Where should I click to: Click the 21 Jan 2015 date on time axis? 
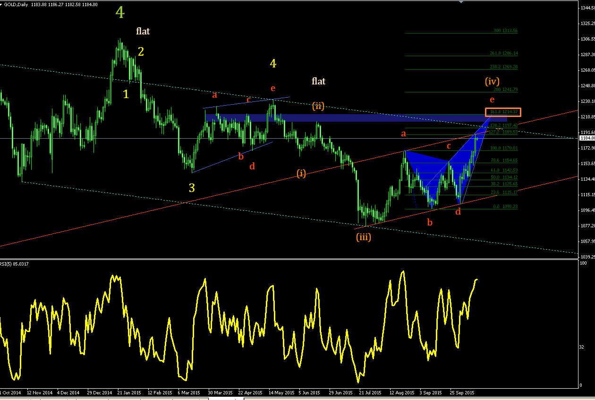point(129,392)
